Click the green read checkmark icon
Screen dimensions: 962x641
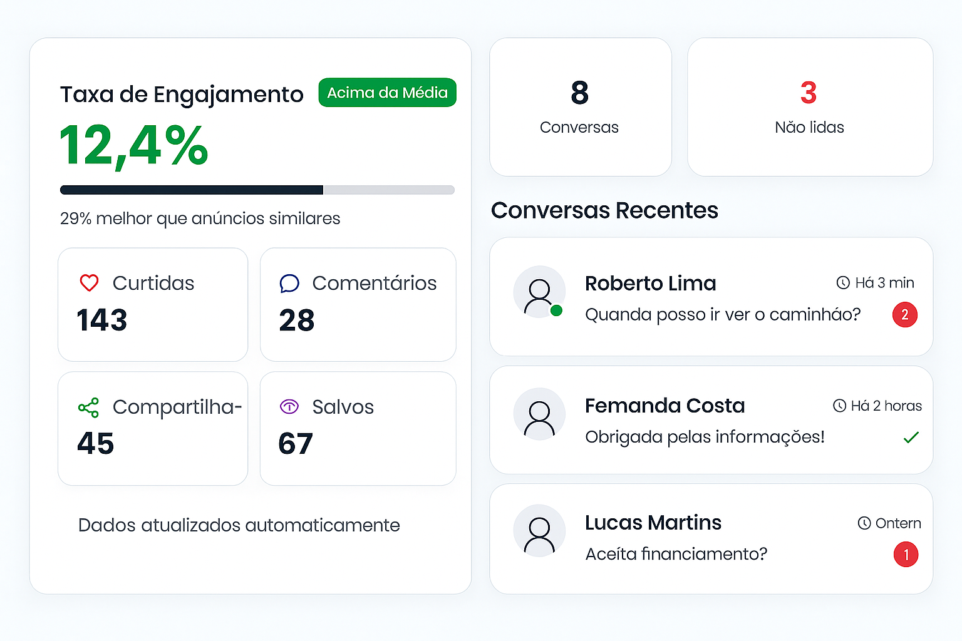tap(911, 438)
